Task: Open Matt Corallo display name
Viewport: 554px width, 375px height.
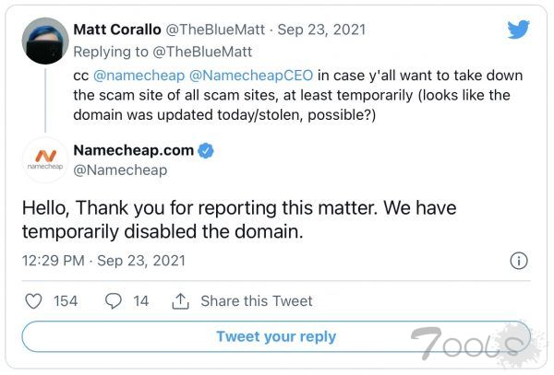Action: (x=117, y=29)
